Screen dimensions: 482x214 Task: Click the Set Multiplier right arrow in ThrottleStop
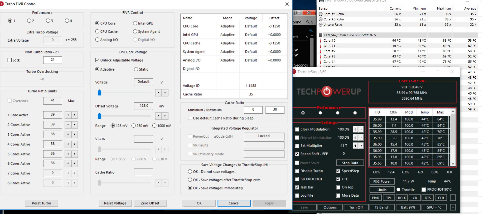coord(361,146)
